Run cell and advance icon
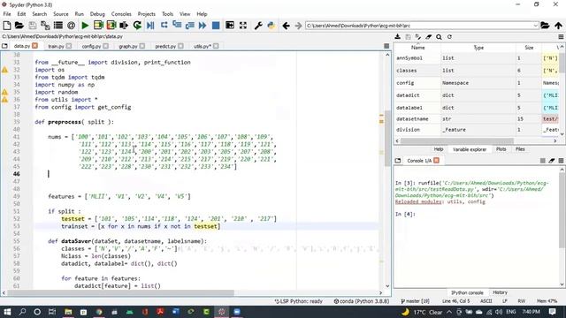 click(111, 26)
